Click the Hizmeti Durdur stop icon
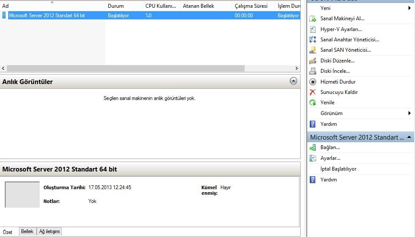This screenshot has height=237, width=415. pyautogui.click(x=313, y=82)
